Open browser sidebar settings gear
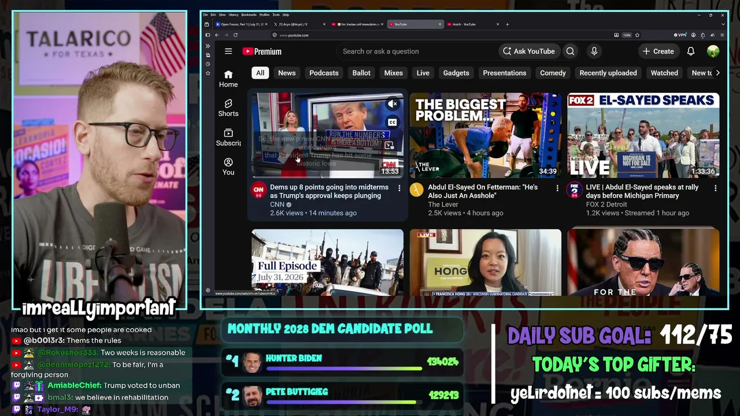The image size is (740, 416). [208, 291]
